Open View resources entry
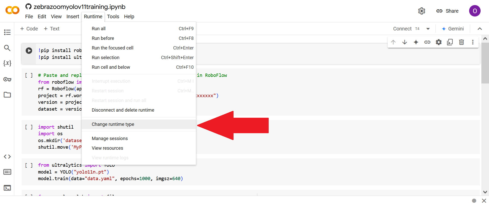The height and width of the screenshot is (205, 489). (x=139, y=148)
